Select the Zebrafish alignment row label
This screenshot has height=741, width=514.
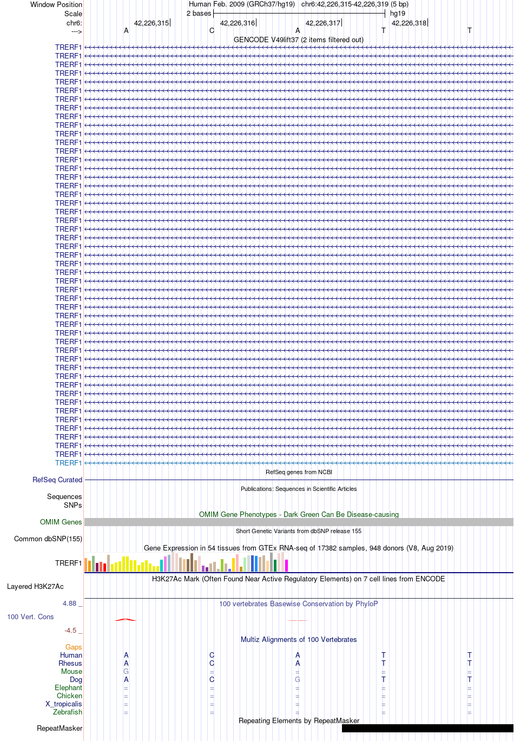tap(68, 712)
